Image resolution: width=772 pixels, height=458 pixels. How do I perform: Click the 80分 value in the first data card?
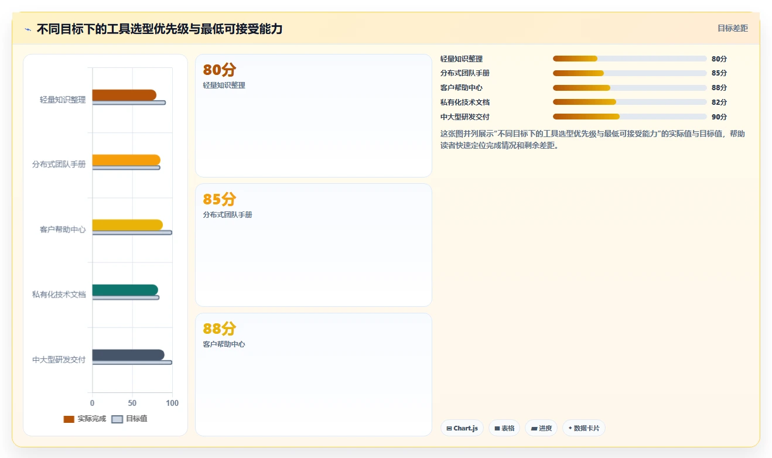219,70
